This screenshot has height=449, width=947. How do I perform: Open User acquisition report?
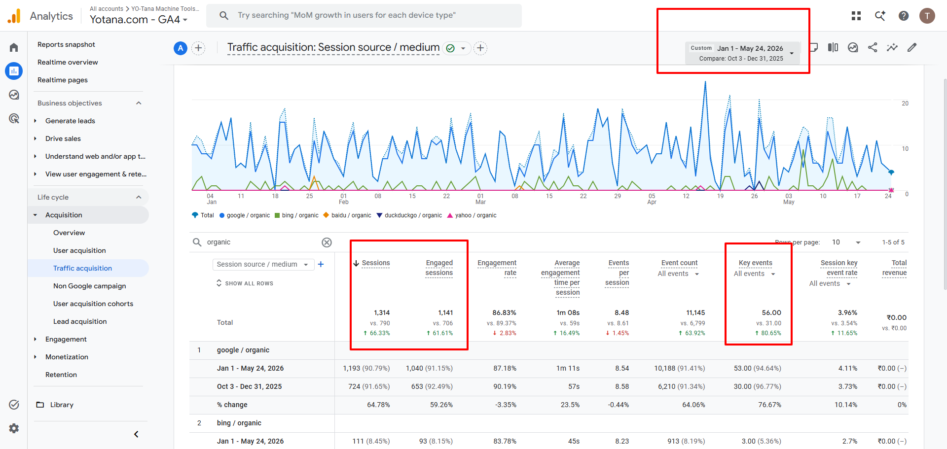[79, 250]
